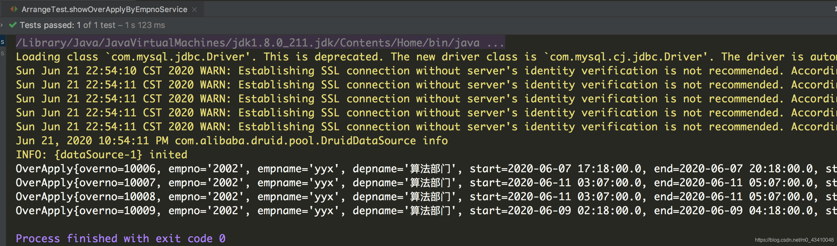837x246 pixels.
Task: Click the 'Loading class com.mysql.jdbc.Driver' line
Action: 426,57
